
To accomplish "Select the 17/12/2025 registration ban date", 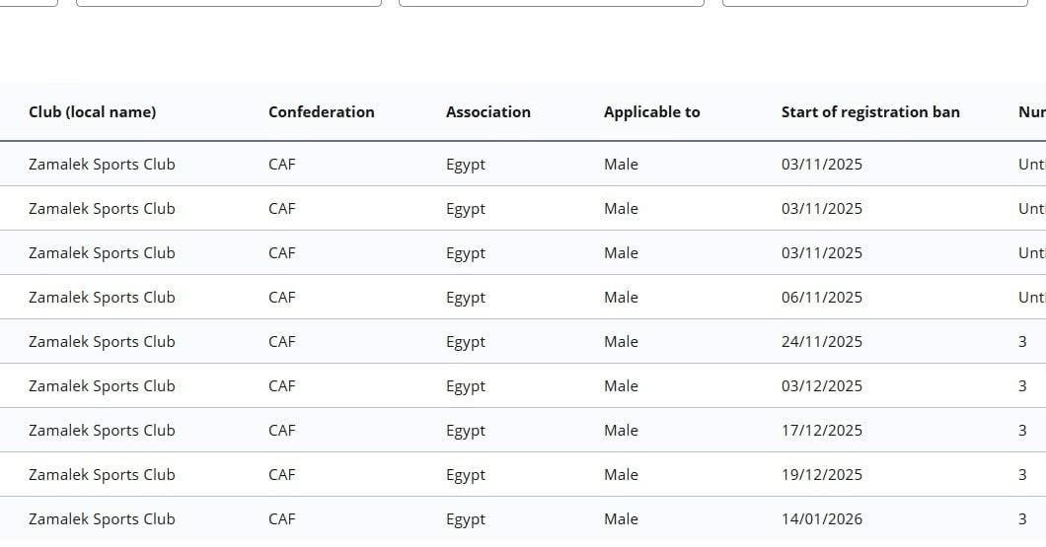I will pos(821,431).
